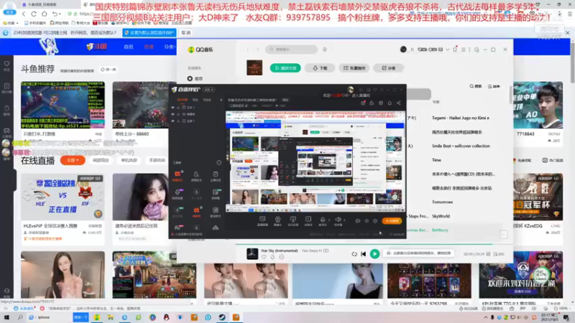Play the previous track in QQ Music
Screen dimensions: 575x323
coord(364,254)
